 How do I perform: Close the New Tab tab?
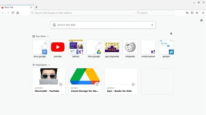point(31,7)
